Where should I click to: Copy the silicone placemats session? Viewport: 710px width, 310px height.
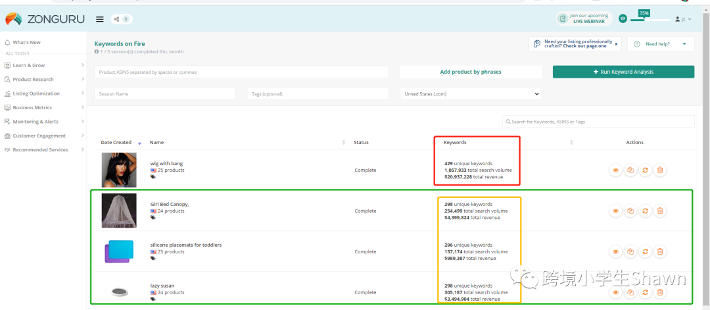coord(630,251)
